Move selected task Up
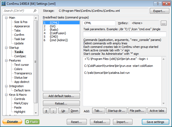172x127 pixels. (x=63, y=111)
